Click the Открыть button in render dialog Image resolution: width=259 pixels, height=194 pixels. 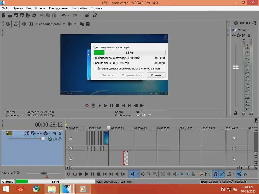click(107, 75)
